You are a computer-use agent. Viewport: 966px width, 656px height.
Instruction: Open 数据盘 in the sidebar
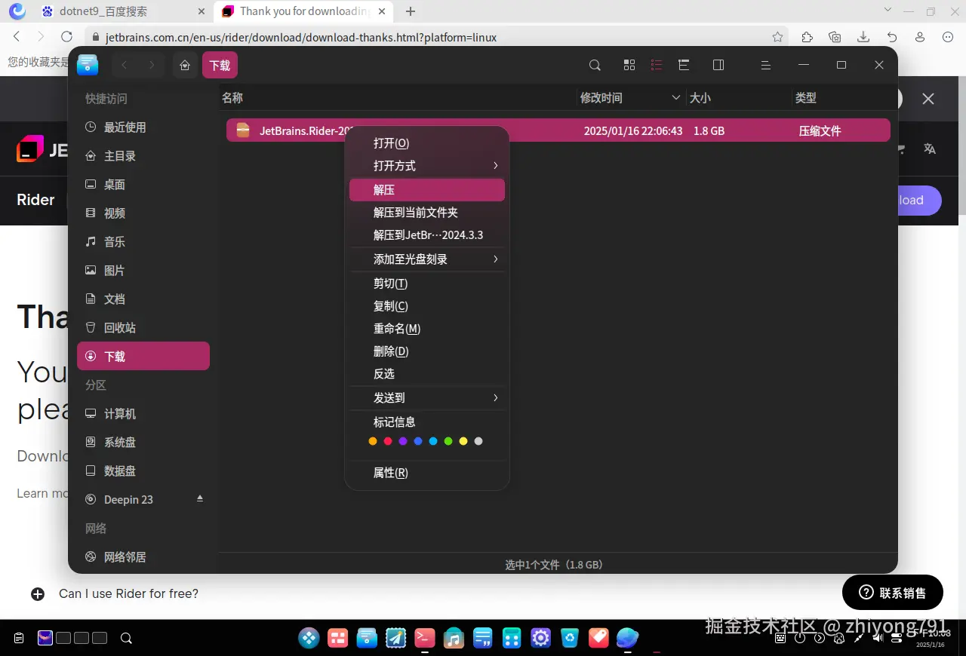pos(143,471)
